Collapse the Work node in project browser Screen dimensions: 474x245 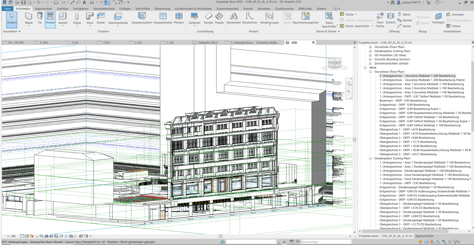pos(365,68)
